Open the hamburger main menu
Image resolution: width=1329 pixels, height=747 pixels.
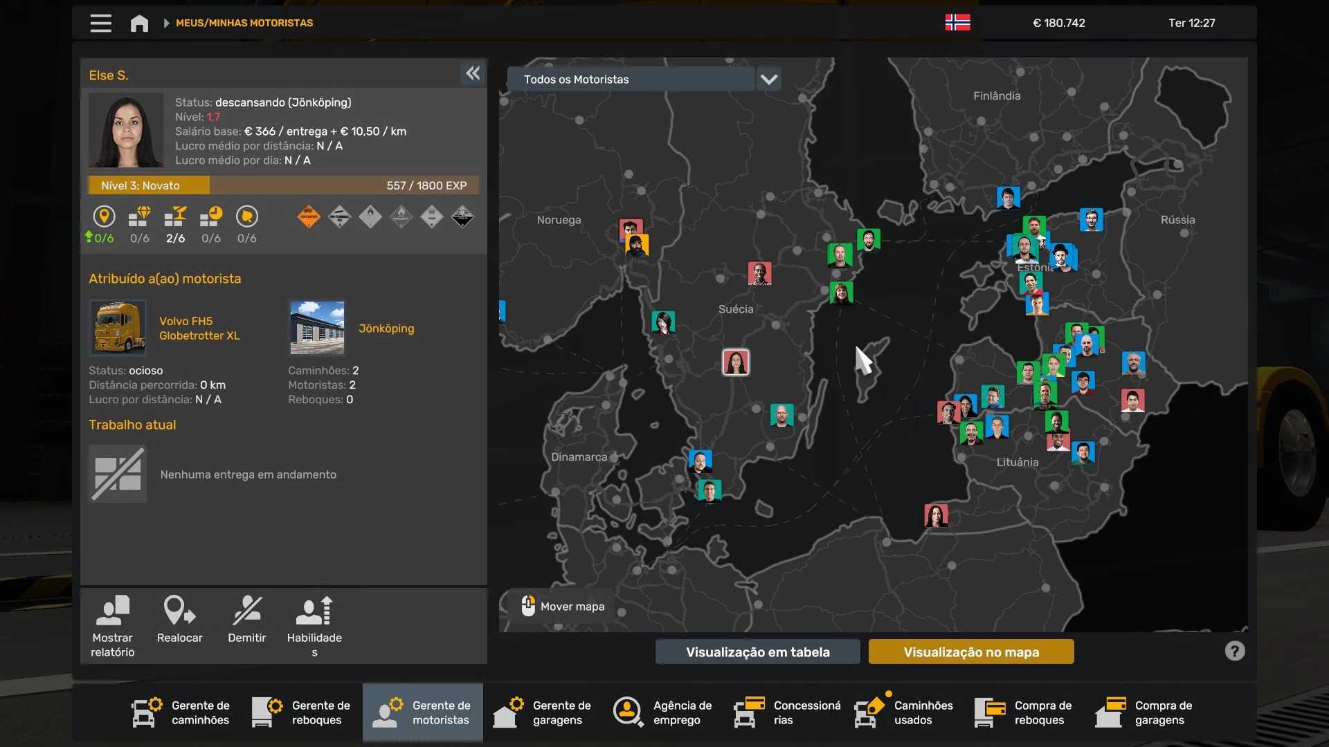point(100,23)
